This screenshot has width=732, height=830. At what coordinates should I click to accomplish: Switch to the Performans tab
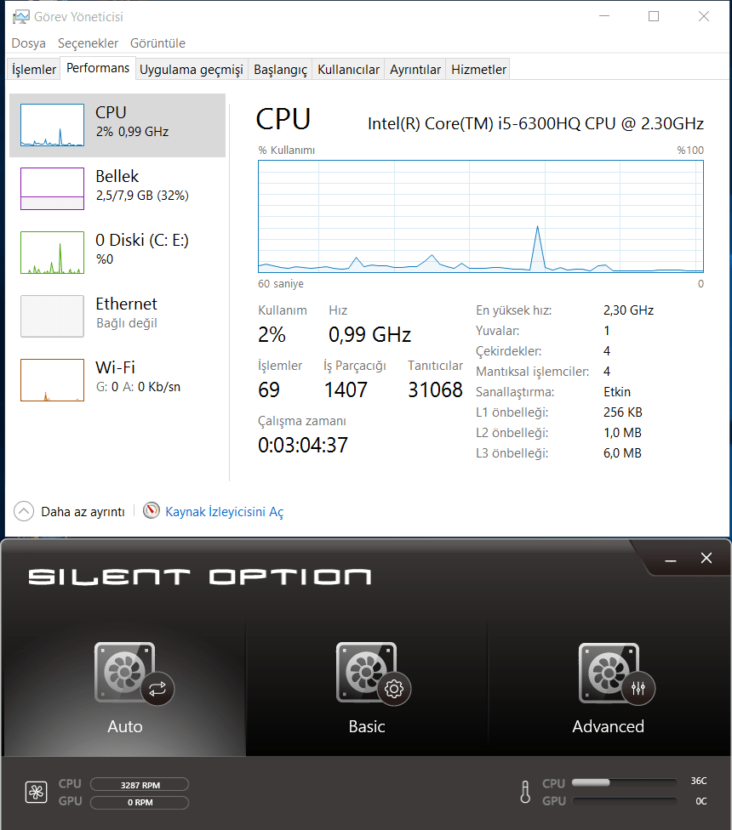click(x=98, y=68)
